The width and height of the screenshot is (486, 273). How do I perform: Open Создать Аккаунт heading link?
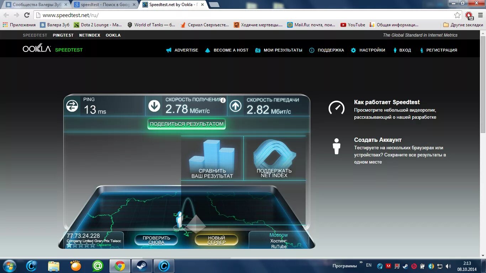pos(378,140)
